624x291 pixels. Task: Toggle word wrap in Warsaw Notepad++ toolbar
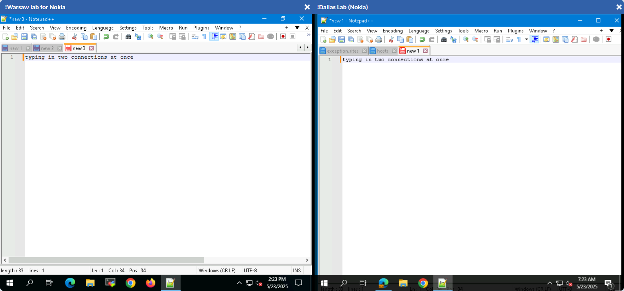[195, 37]
